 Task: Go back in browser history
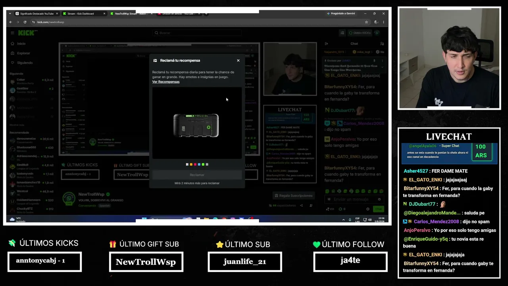(x=11, y=22)
